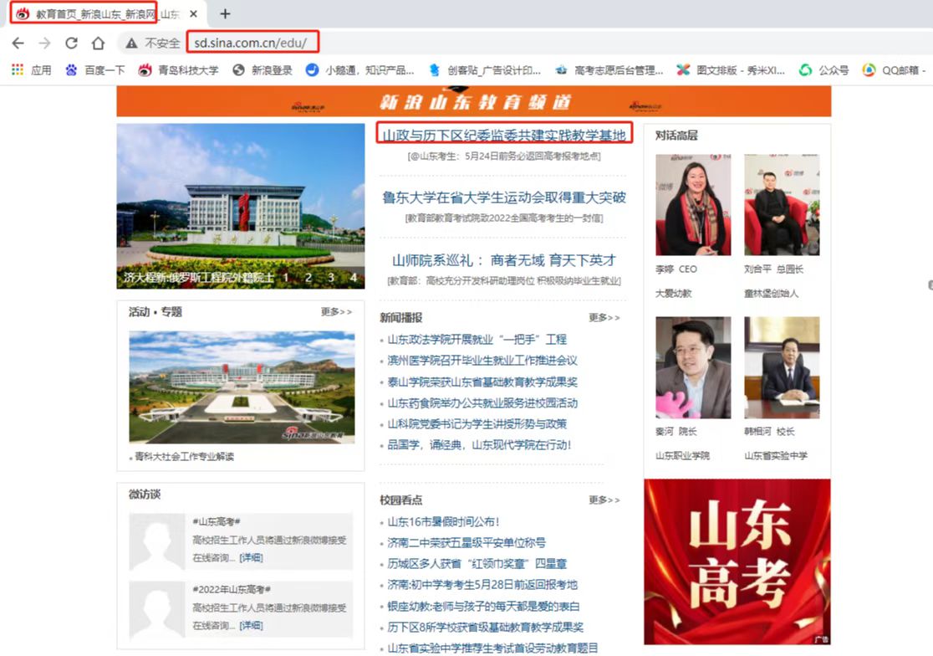This screenshot has height=656, width=933.
Task: Open 济南:初中学考考生5月28日前返回报考地 link
Action: pos(482,585)
